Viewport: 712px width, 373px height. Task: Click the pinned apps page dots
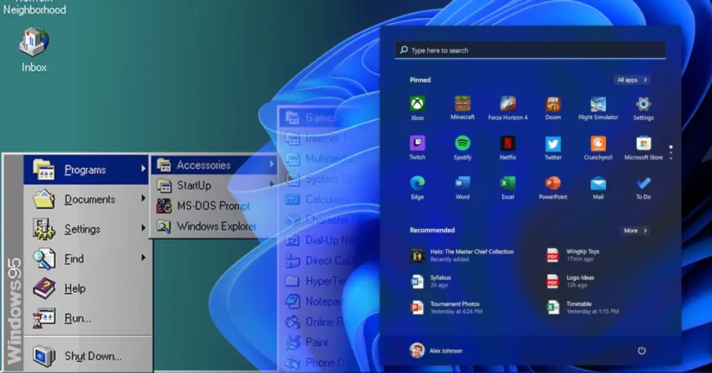click(671, 153)
